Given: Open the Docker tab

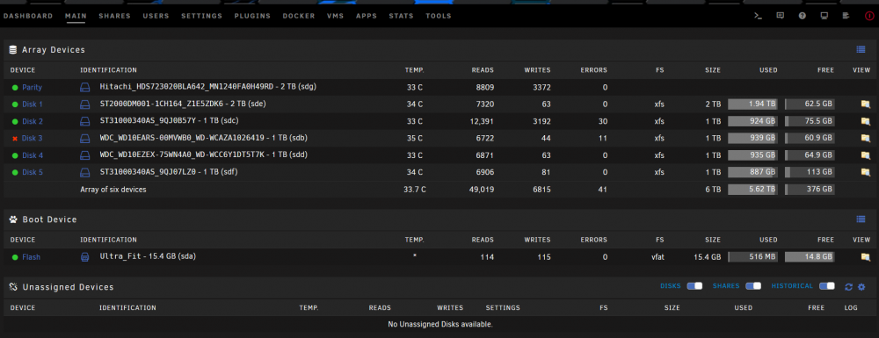Looking at the screenshot, I should tap(299, 16).
